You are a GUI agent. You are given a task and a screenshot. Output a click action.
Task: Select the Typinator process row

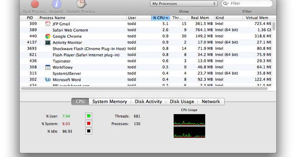click(x=146, y=61)
